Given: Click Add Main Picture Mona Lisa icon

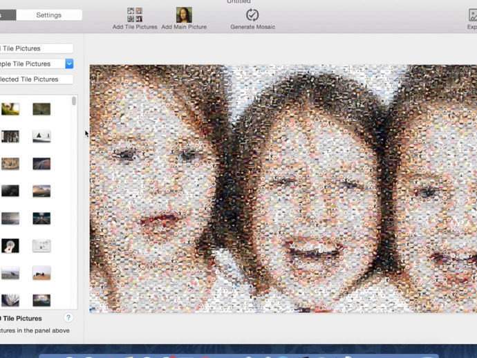Looking at the screenshot, I should click(x=184, y=15).
